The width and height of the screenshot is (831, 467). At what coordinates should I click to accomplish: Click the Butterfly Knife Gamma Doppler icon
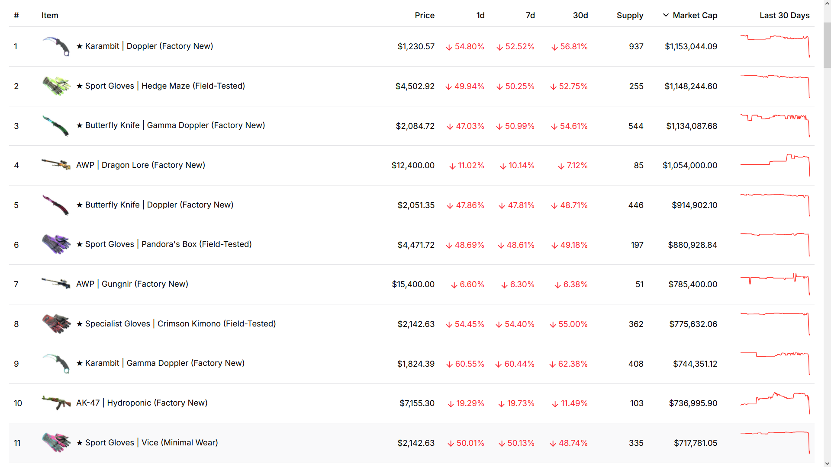56,126
